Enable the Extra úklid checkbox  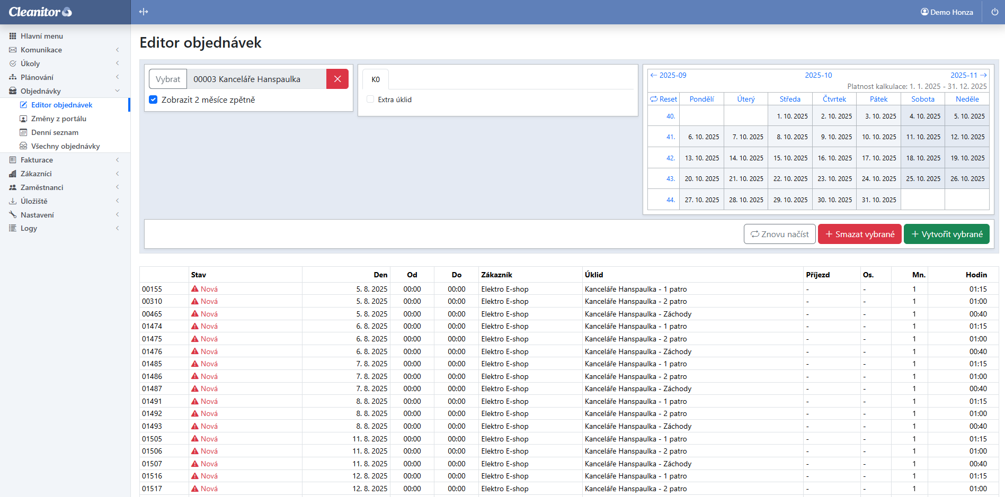(370, 100)
